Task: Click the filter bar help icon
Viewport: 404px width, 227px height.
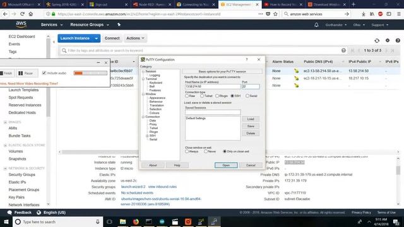Action: [x=343, y=50]
